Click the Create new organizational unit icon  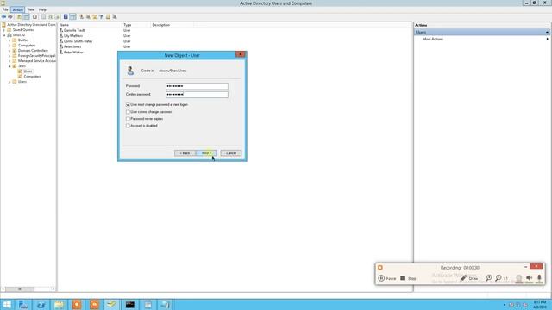pyautogui.click(x=95, y=17)
